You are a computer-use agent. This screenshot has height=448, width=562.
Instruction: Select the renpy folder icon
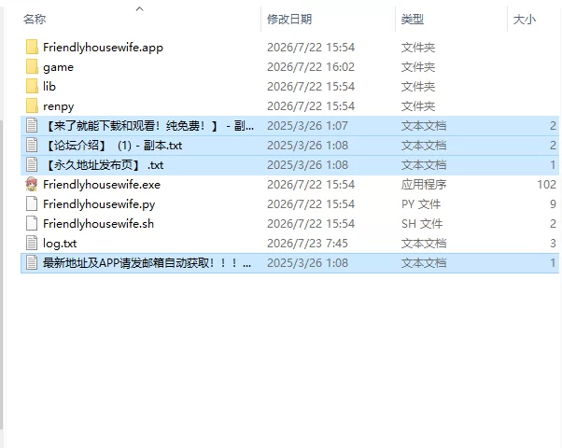click(x=32, y=106)
